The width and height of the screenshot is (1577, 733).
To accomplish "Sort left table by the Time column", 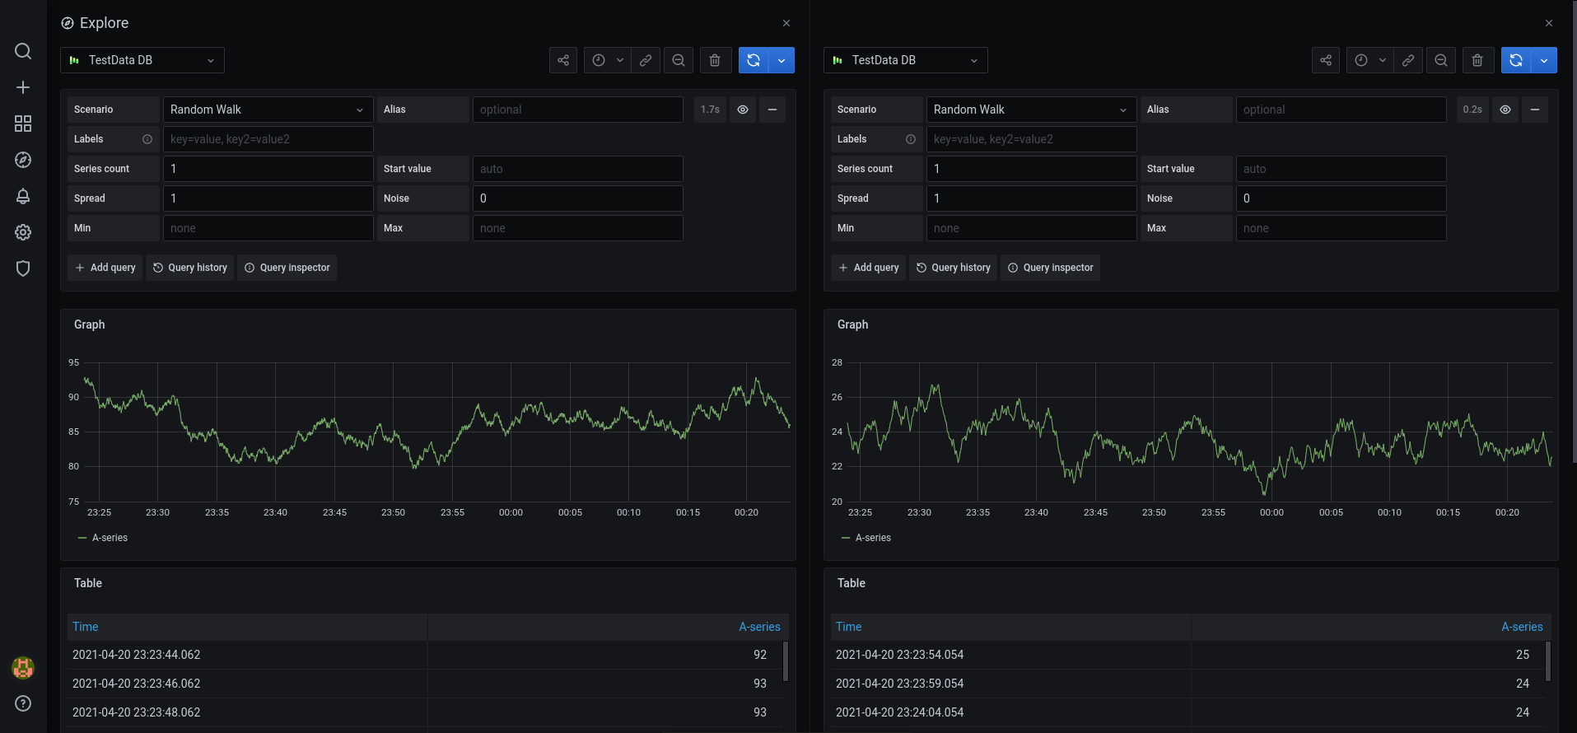I will [x=86, y=627].
